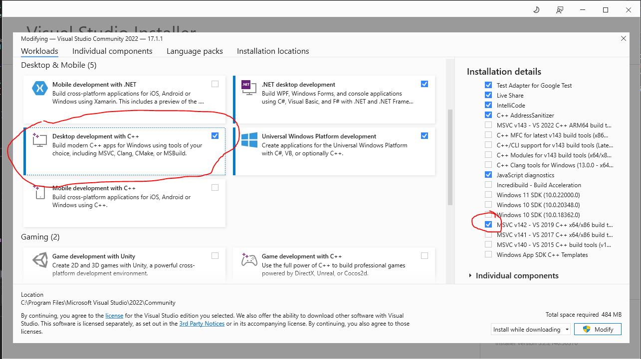The image size is (641, 359).
Task: Check C++ MFC for latest v143 build tools
Action: (488, 135)
